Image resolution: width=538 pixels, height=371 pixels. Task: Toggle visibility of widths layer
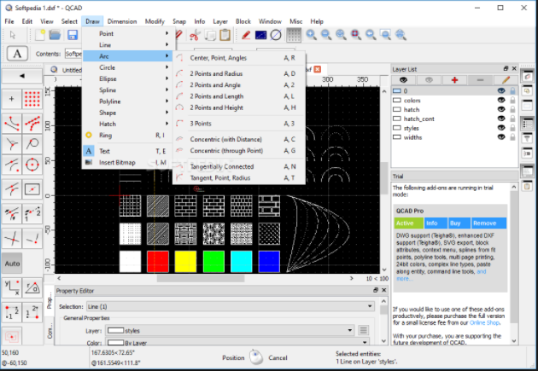tap(501, 137)
